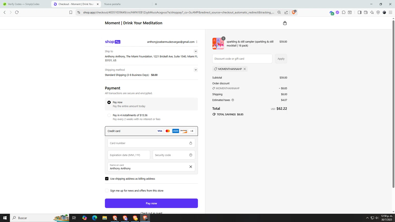Open the profile avatar icon
The height and width of the screenshot is (222, 395).
384,12
